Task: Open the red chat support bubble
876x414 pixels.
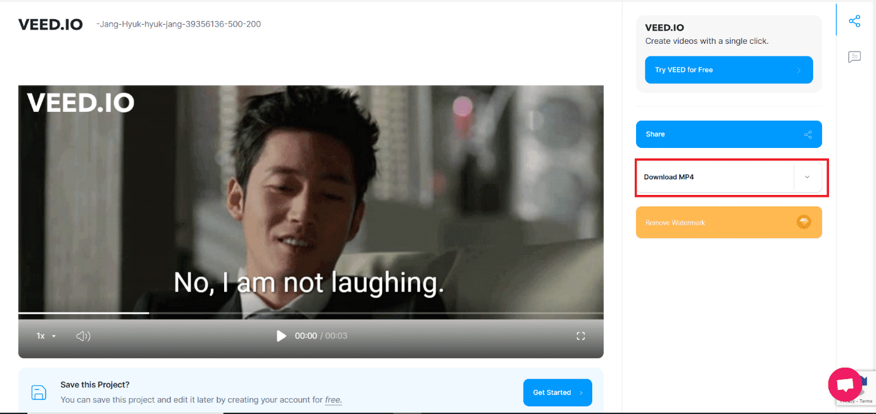Action: click(x=845, y=384)
